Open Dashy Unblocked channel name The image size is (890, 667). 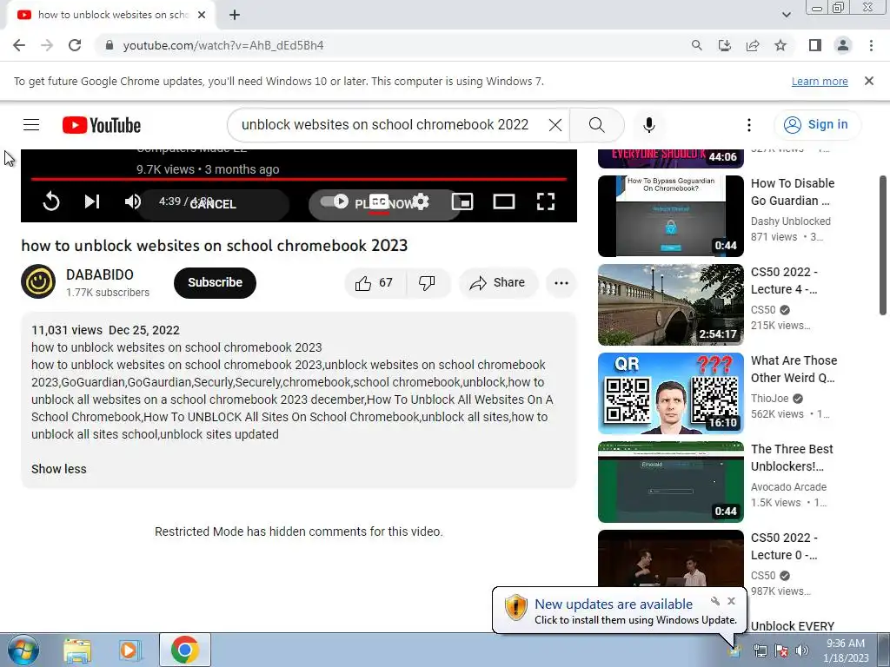point(791,221)
